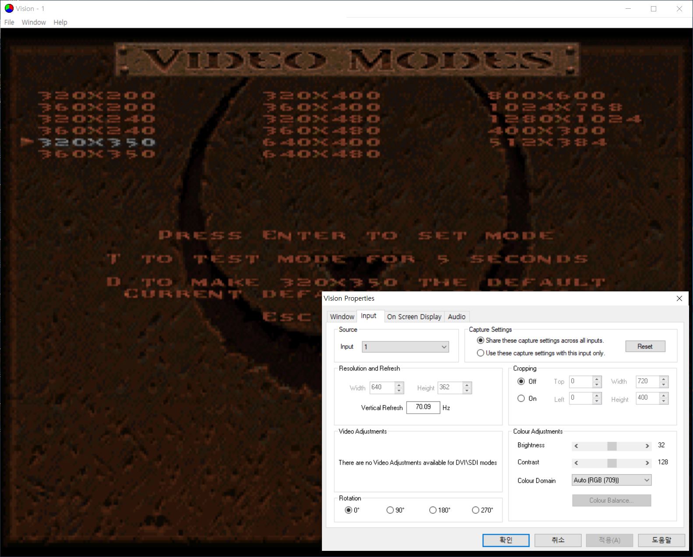The width and height of the screenshot is (693, 557).
Task: Click the Video Modes title banner
Action: 346,60
